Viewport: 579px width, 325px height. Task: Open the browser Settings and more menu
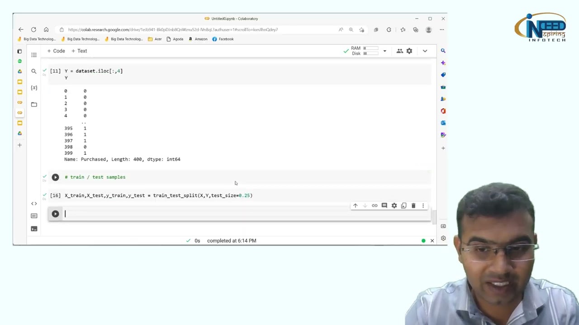click(x=442, y=30)
